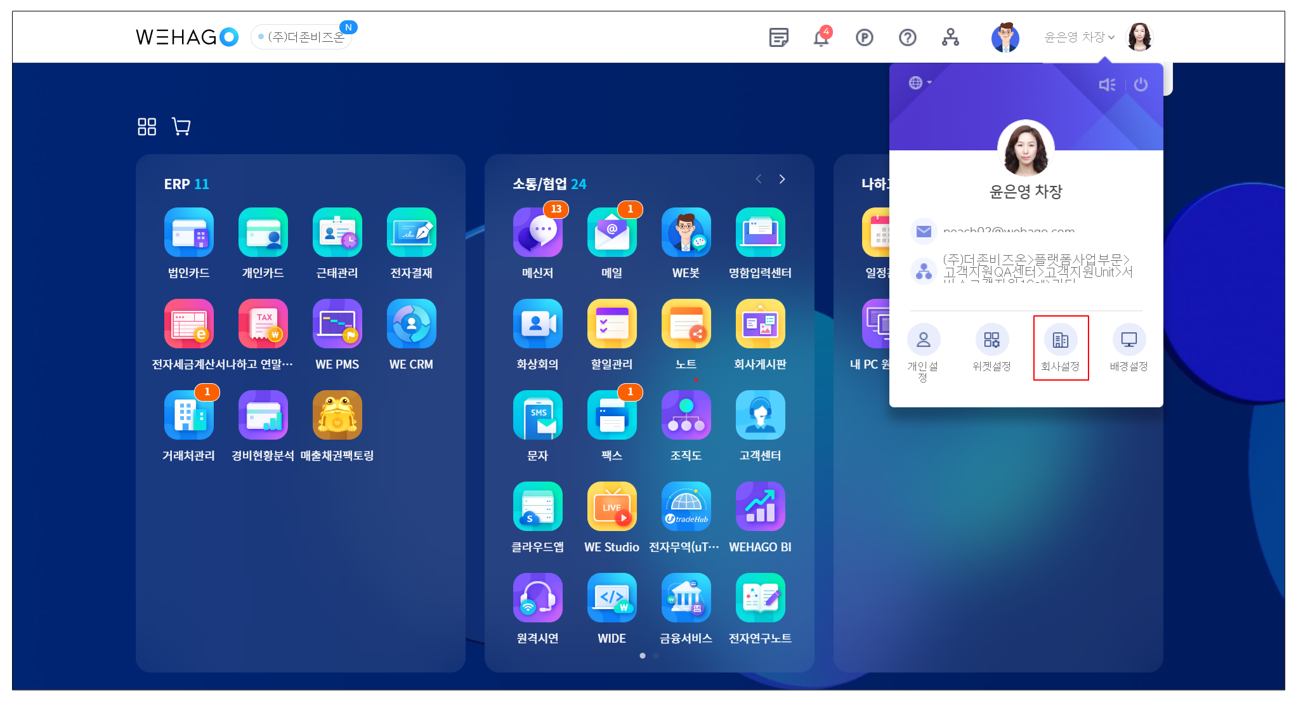
Task: Open the notification bell icon
Action: coord(821,38)
